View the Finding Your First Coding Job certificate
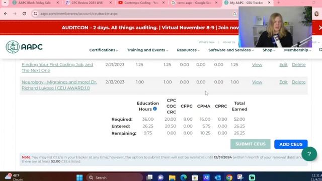This screenshot has height=181, width=322. (257, 65)
